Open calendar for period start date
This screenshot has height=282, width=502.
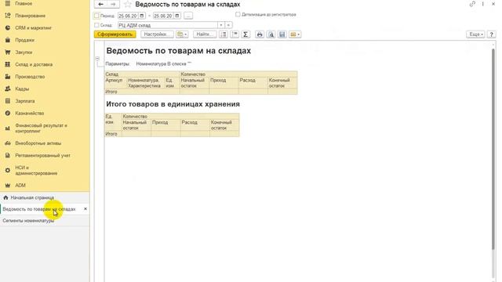click(x=142, y=16)
